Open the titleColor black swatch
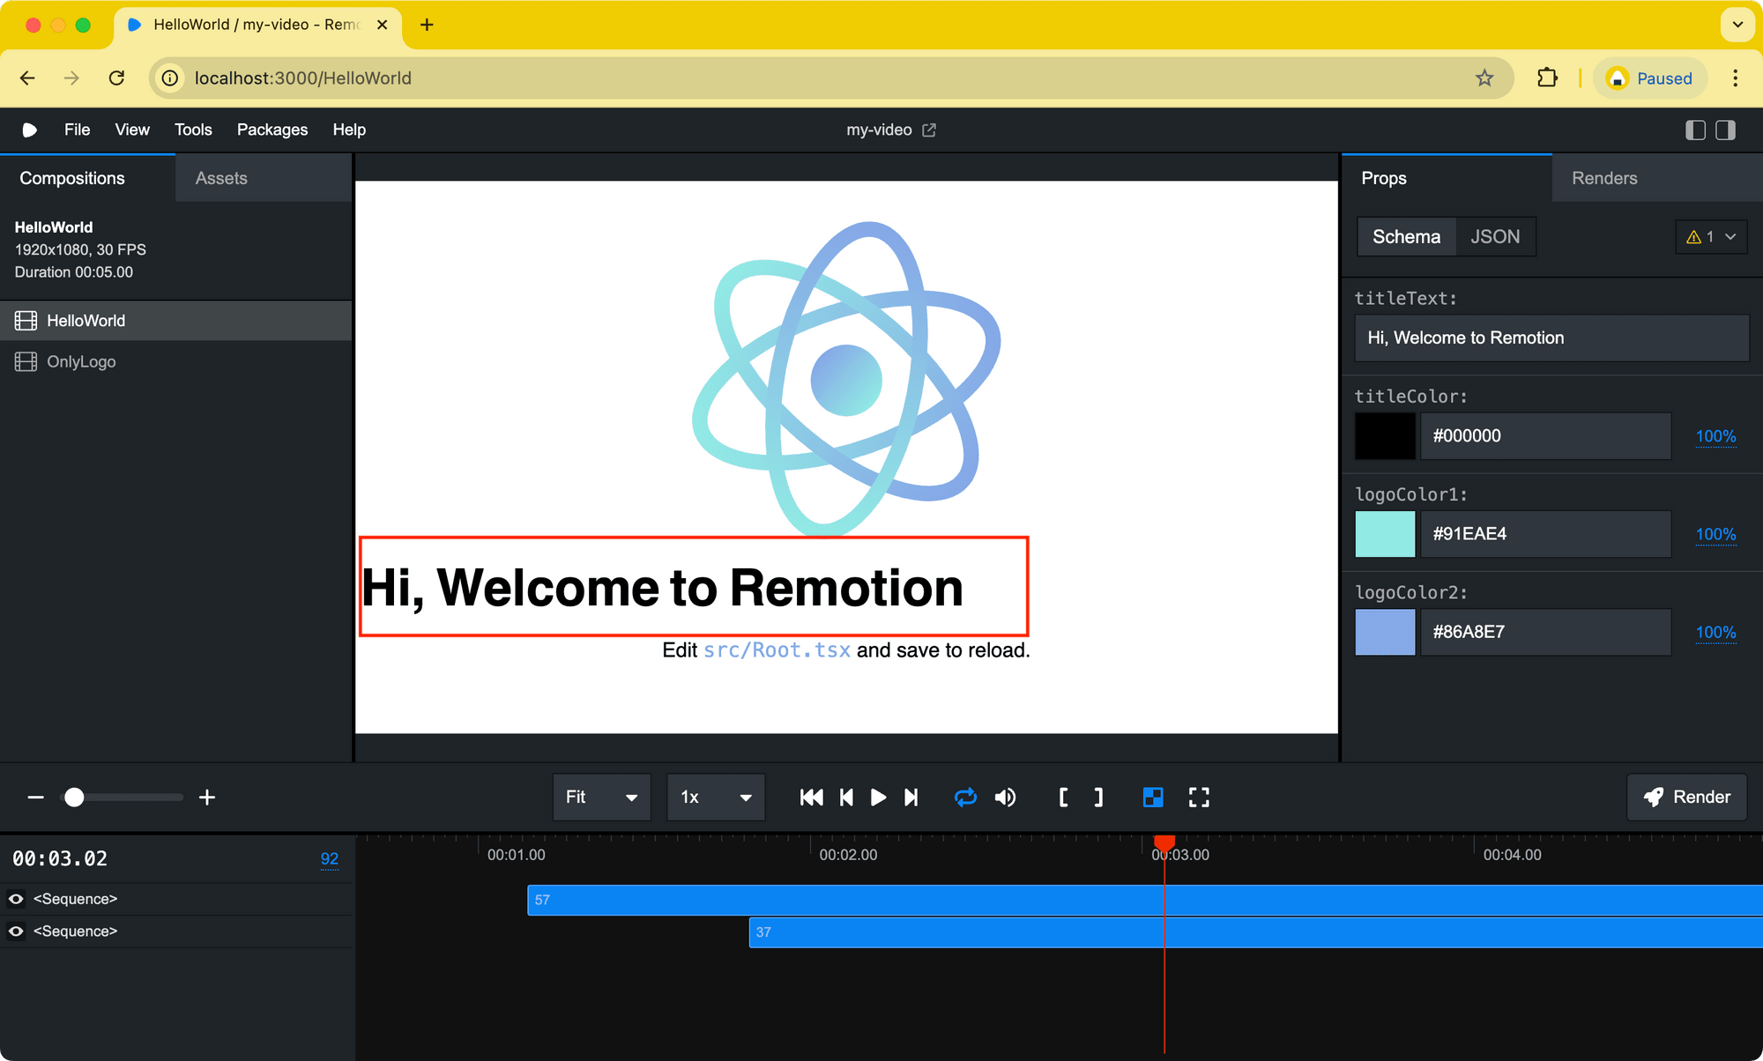The width and height of the screenshot is (1763, 1061). (1385, 435)
